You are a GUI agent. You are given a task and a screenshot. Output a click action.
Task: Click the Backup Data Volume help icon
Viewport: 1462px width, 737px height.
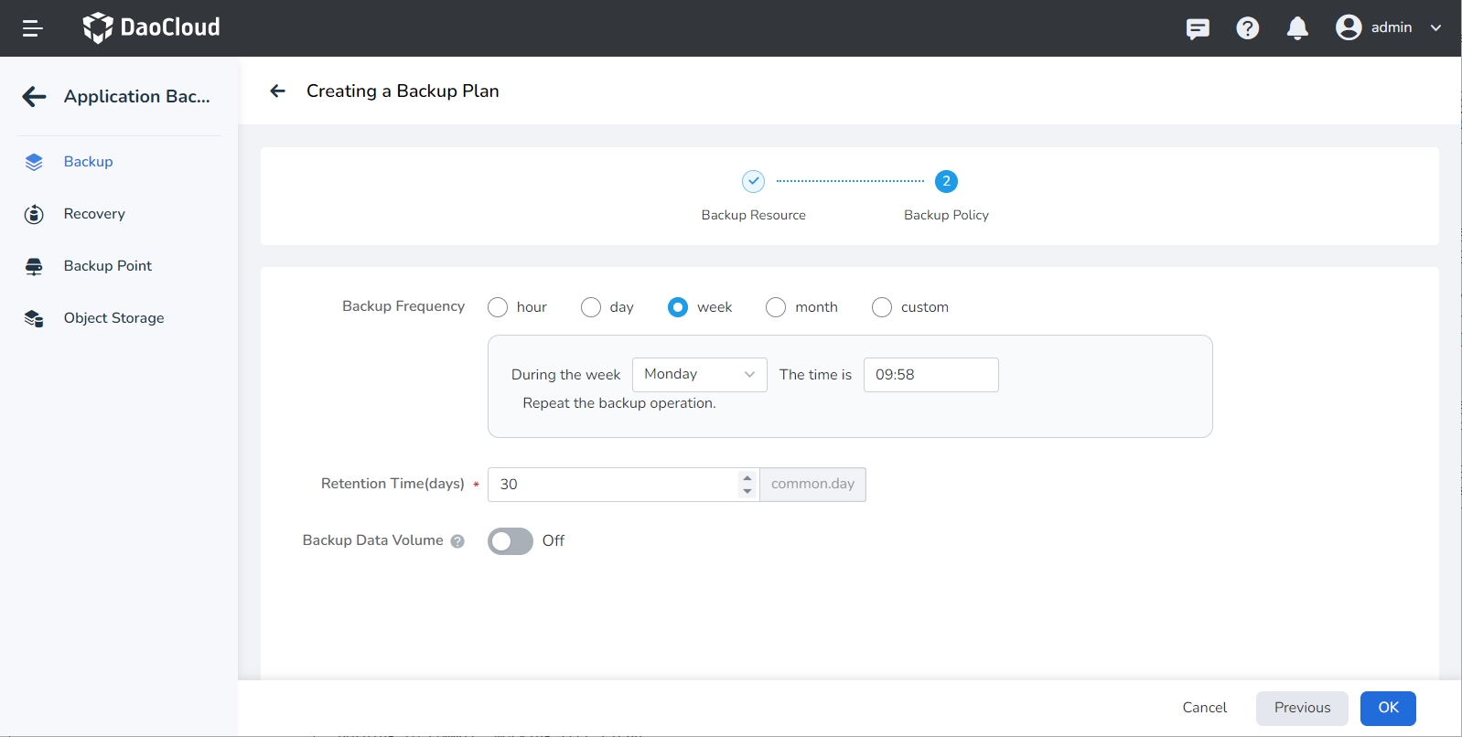point(457,541)
